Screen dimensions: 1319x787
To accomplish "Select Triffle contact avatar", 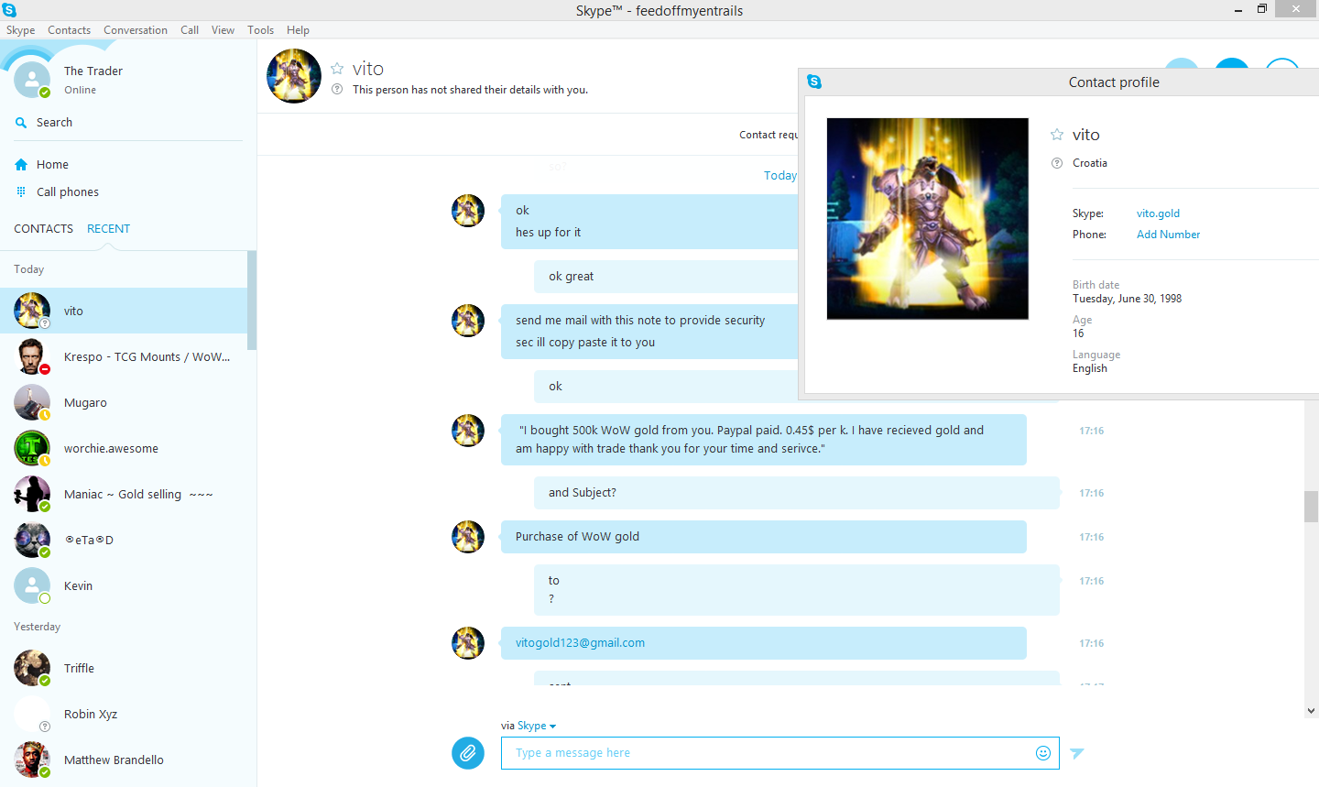I will tap(32, 668).
